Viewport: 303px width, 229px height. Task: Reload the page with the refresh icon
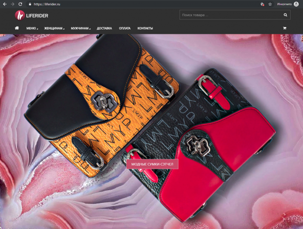click(x=20, y=4)
